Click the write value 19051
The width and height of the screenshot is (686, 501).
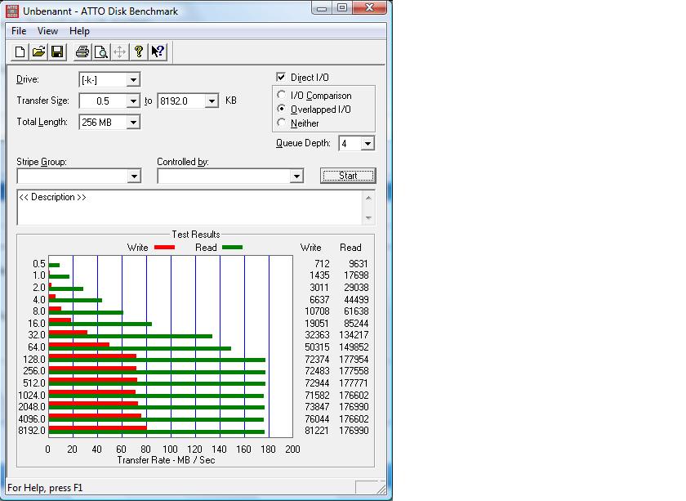tap(317, 323)
